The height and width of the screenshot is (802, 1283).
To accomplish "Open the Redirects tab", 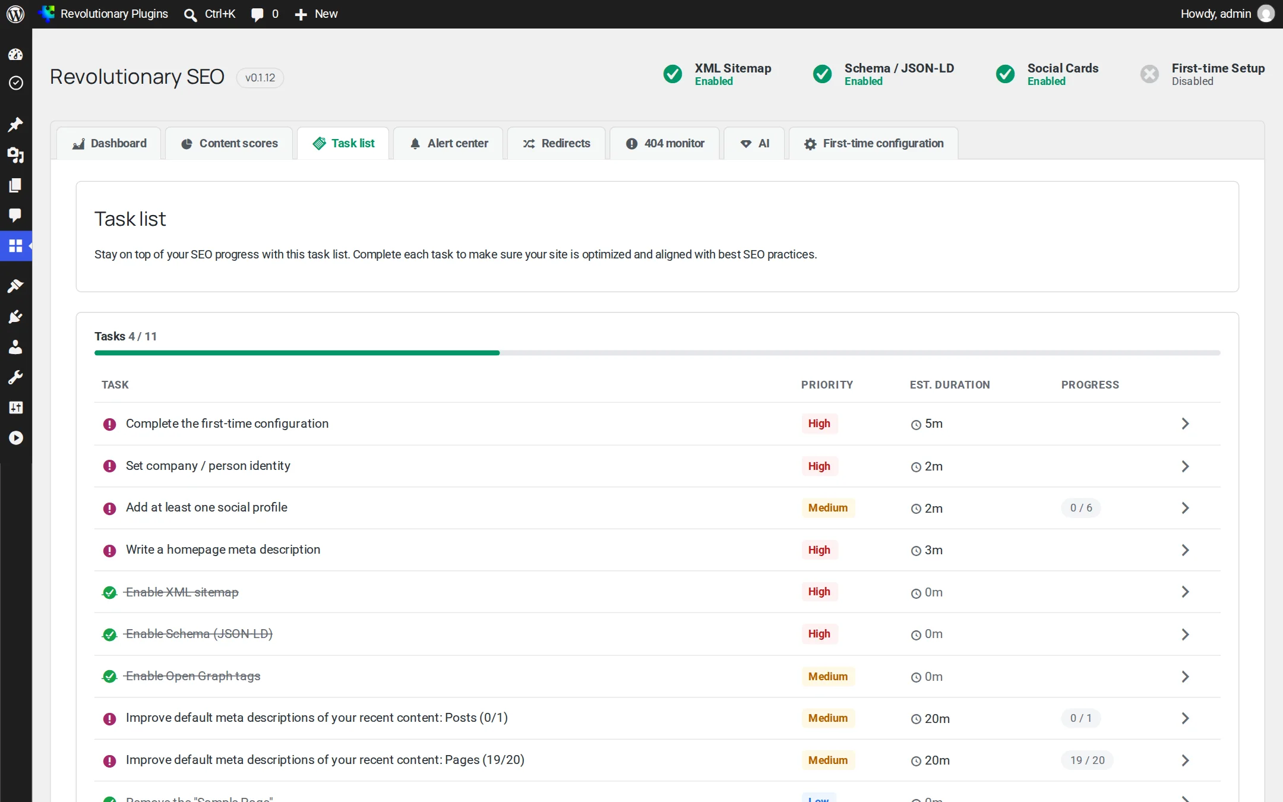I will (x=557, y=143).
